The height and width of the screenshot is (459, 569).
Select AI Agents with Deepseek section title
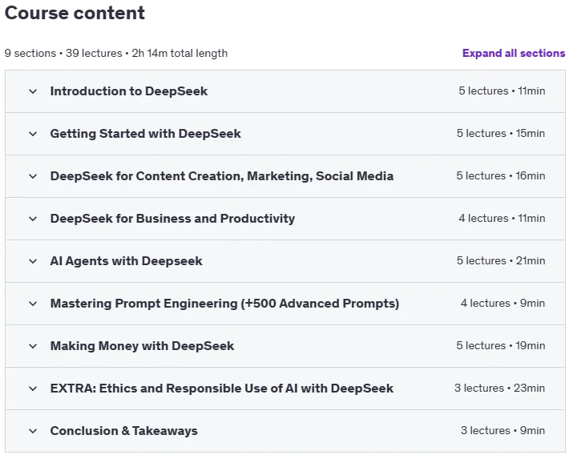[x=127, y=261]
